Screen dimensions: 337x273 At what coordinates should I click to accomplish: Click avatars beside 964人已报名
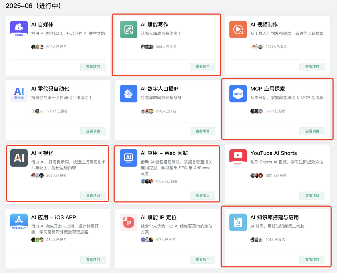pyautogui.click(x=147, y=47)
